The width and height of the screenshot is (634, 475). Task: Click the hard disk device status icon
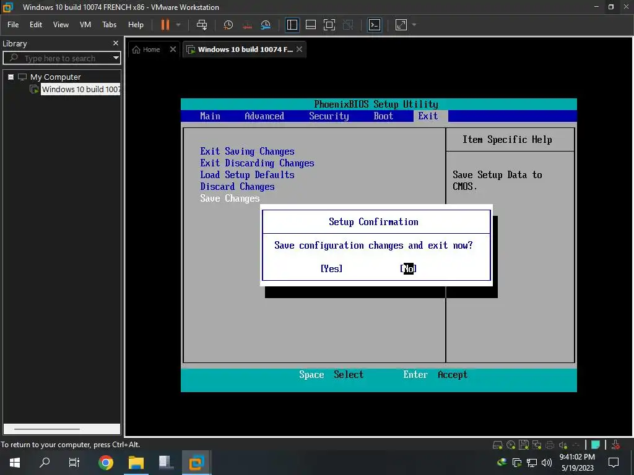[x=497, y=445]
